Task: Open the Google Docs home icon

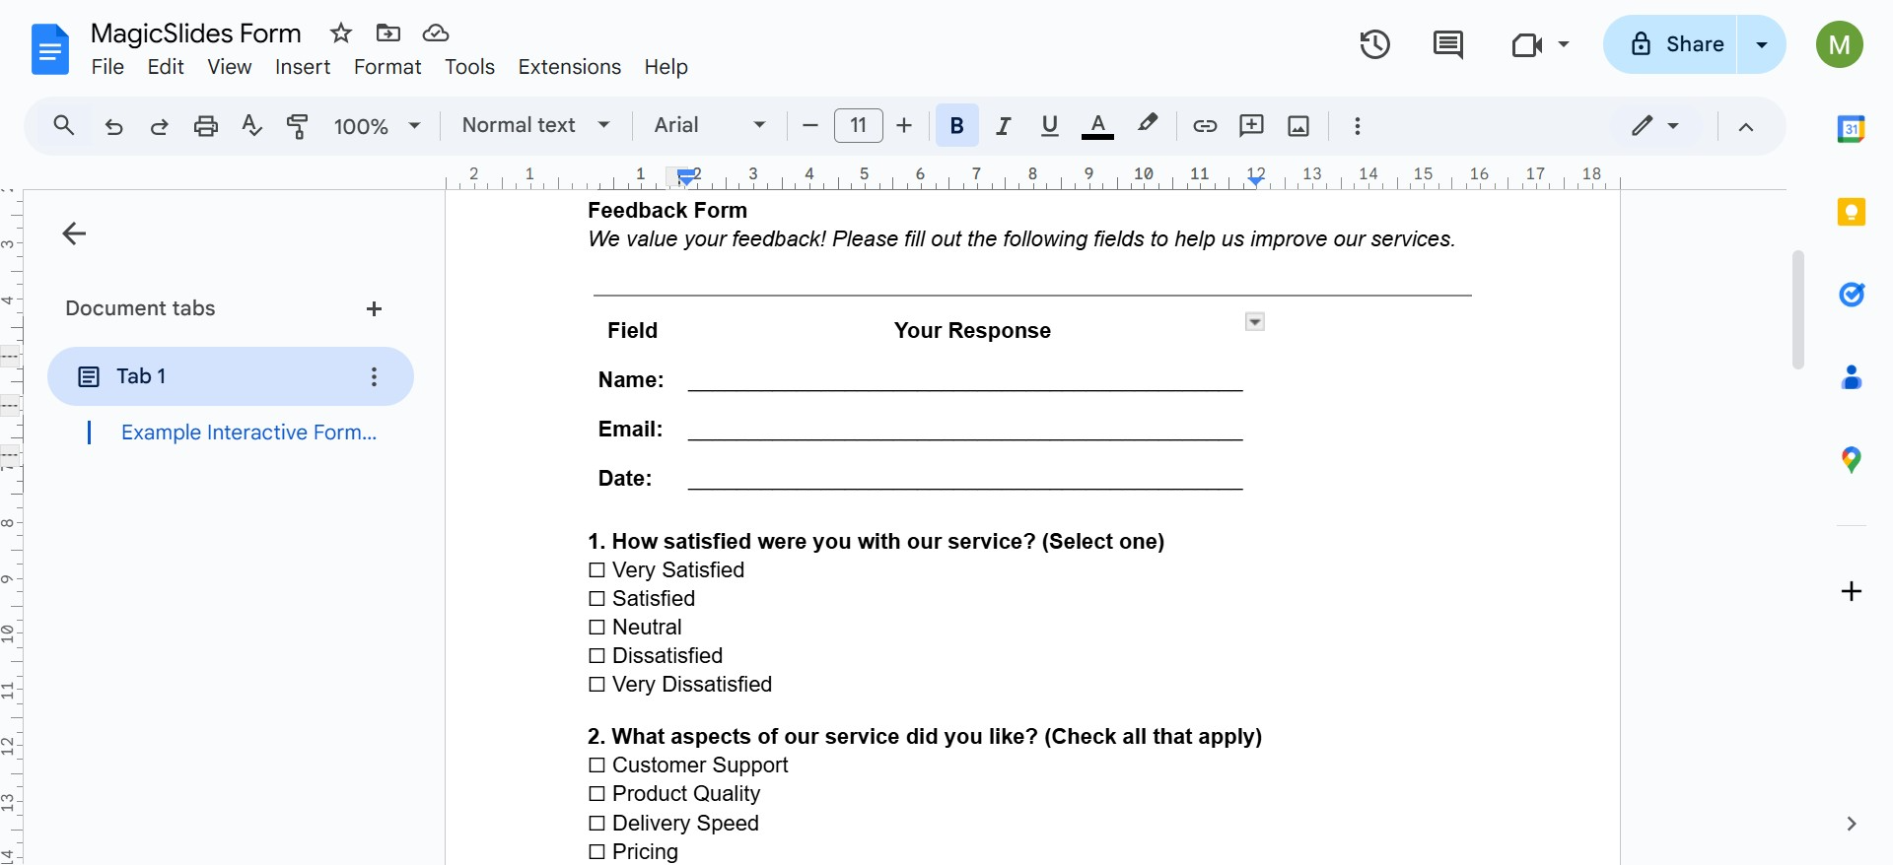Action: [50, 49]
